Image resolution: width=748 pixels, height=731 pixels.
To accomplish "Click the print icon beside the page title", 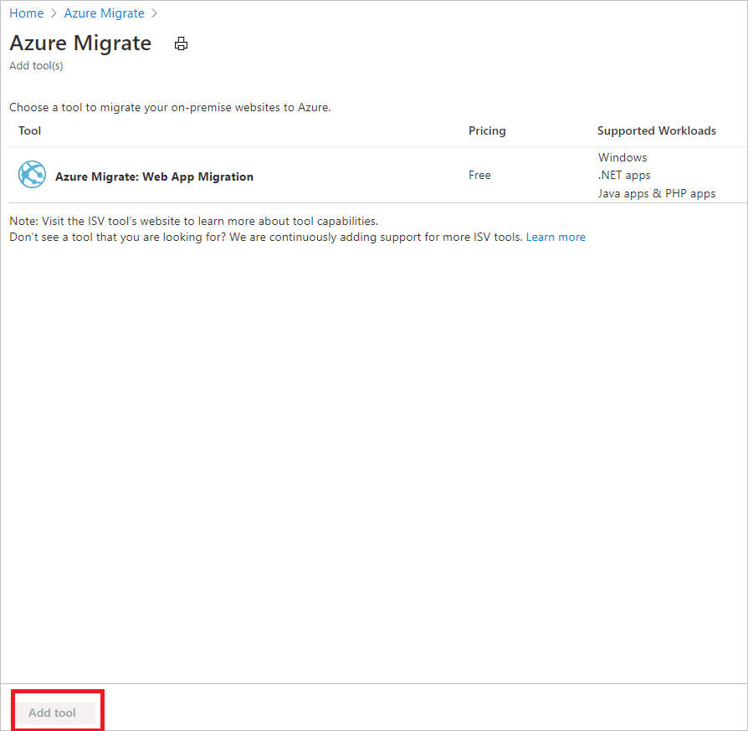I will point(181,44).
